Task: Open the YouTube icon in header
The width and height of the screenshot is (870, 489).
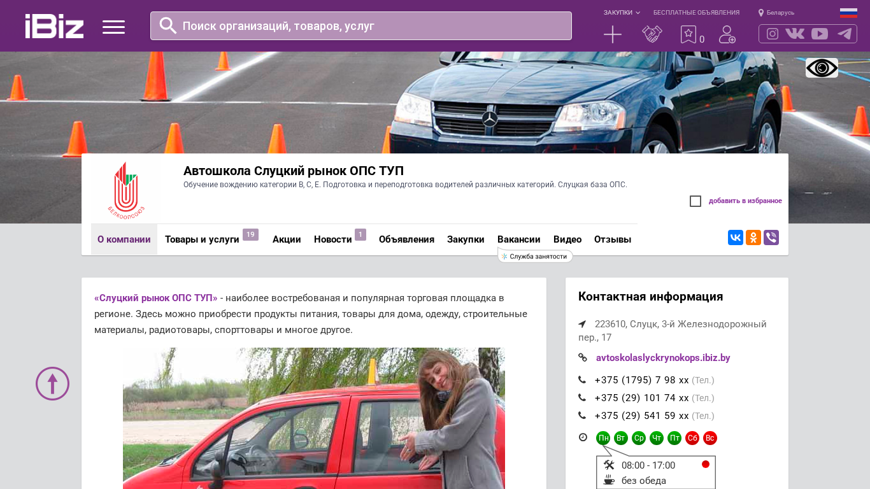Action: point(820,34)
